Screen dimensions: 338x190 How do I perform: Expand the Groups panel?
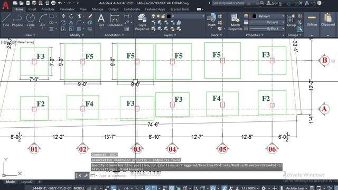[295, 35]
